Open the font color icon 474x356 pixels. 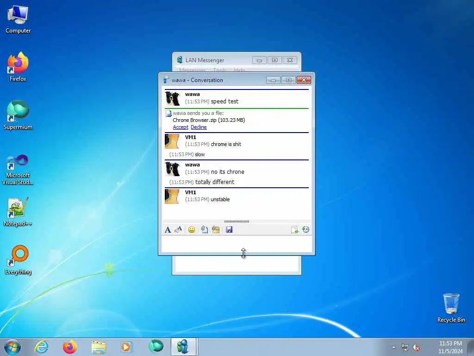[178, 230]
